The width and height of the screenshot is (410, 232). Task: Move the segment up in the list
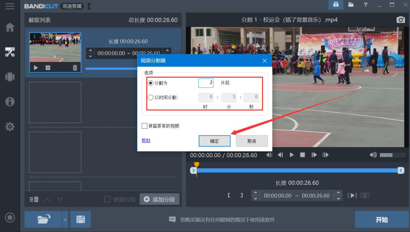[47, 199]
